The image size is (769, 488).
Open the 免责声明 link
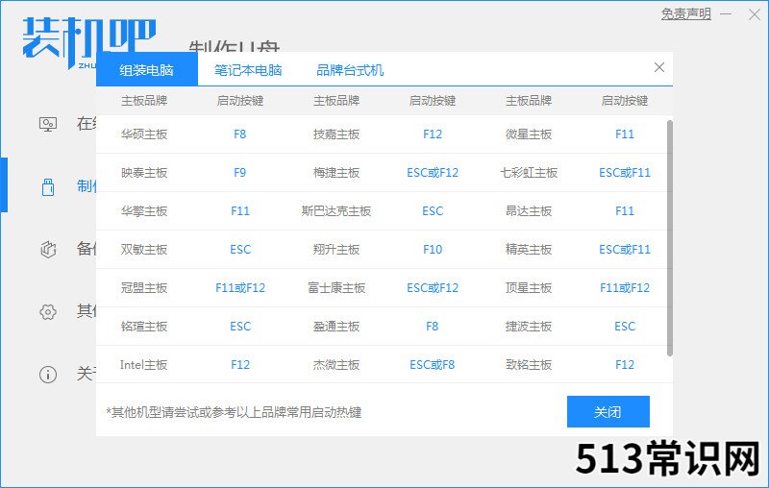point(685,13)
